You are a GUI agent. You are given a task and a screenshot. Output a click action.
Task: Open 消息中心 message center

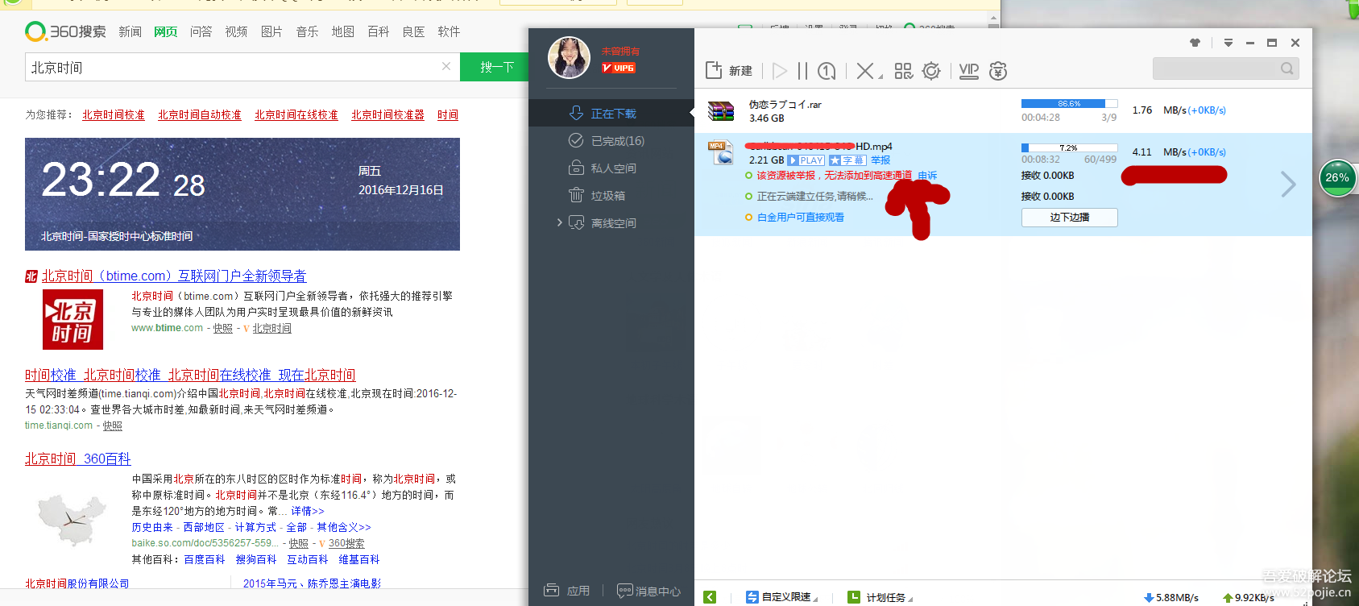coord(648,591)
